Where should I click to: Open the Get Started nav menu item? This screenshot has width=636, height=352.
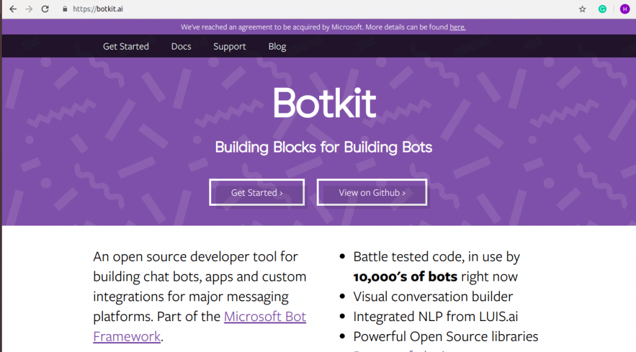click(125, 46)
